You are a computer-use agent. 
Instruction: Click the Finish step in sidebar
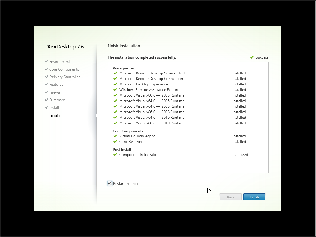click(54, 115)
